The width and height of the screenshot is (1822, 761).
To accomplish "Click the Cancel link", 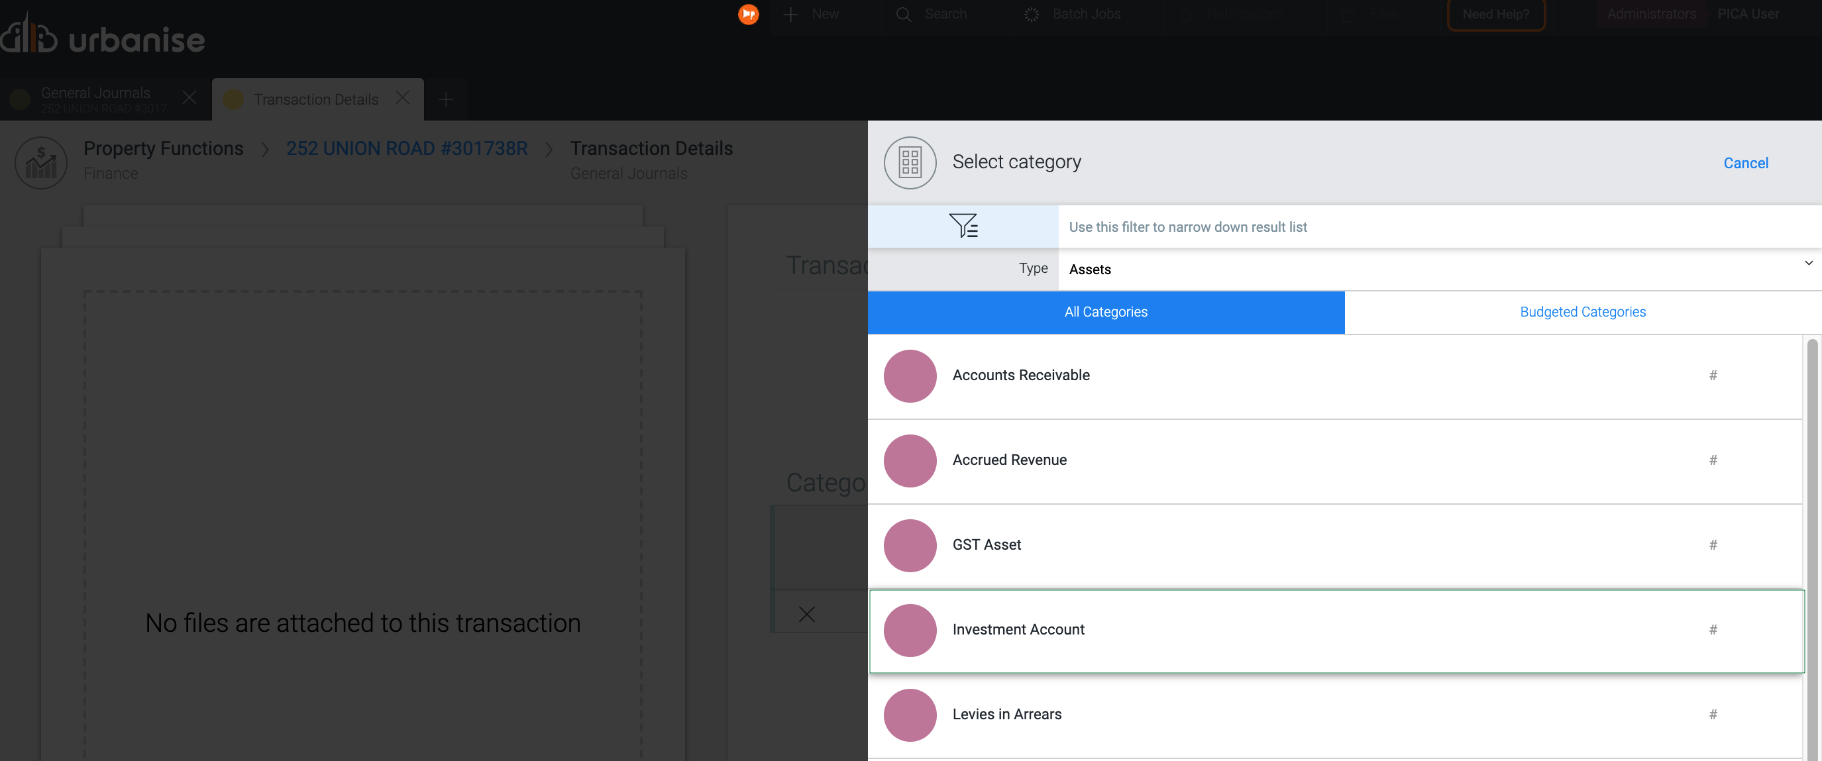I will coord(1745,164).
